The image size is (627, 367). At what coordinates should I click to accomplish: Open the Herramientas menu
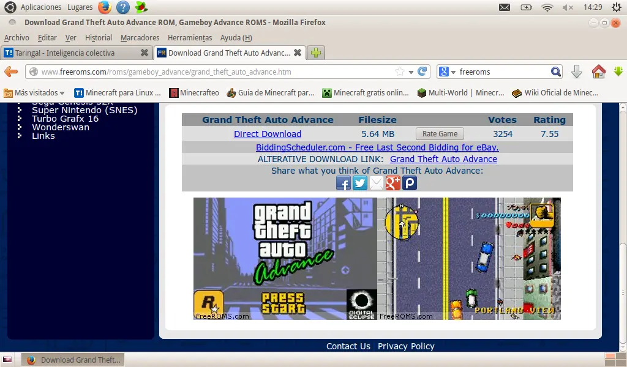point(190,37)
